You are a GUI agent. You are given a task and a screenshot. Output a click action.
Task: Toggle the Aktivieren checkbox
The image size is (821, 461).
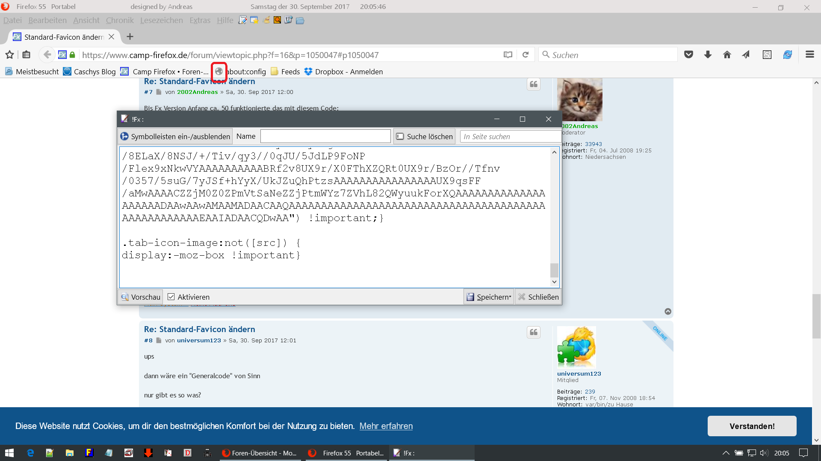[171, 297]
